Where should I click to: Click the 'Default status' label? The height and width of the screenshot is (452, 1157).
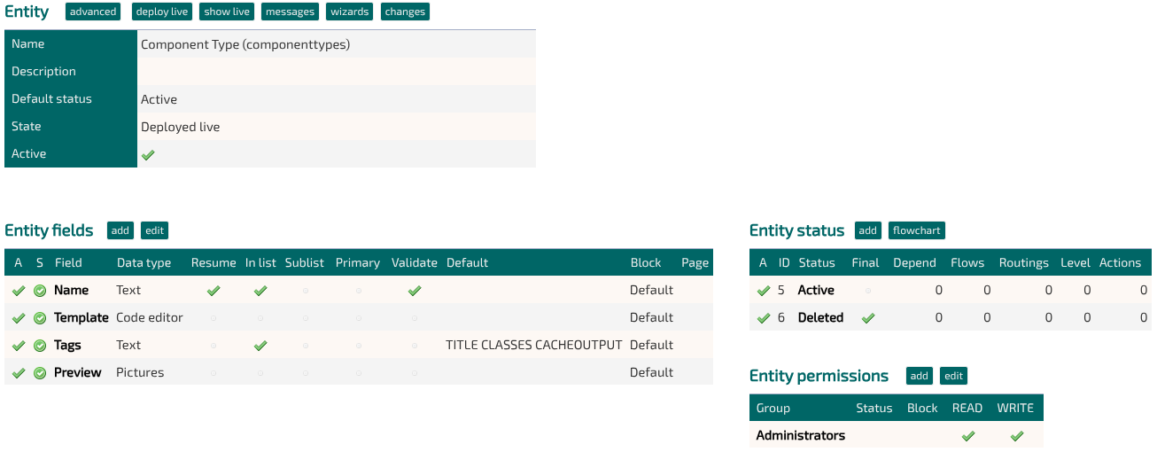(x=51, y=98)
